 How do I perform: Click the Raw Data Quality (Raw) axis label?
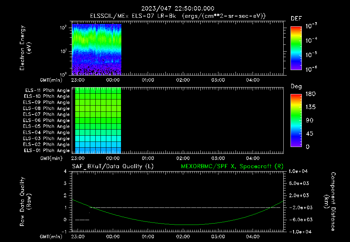pos(25,202)
